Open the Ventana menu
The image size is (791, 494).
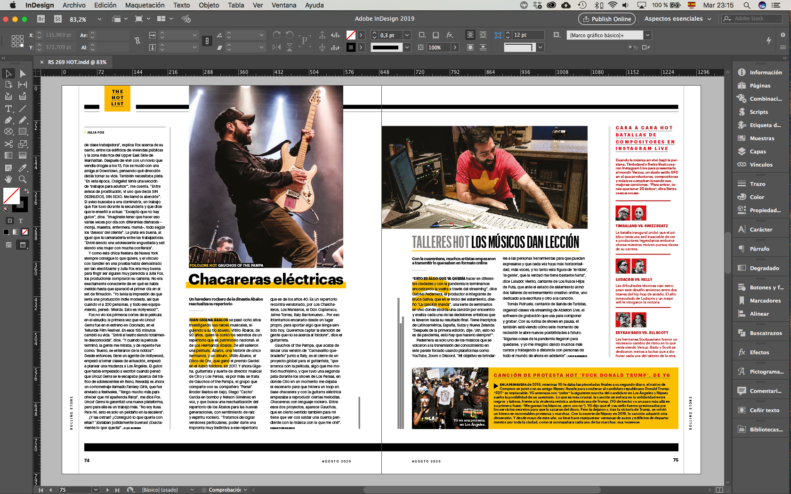tap(284, 5)
